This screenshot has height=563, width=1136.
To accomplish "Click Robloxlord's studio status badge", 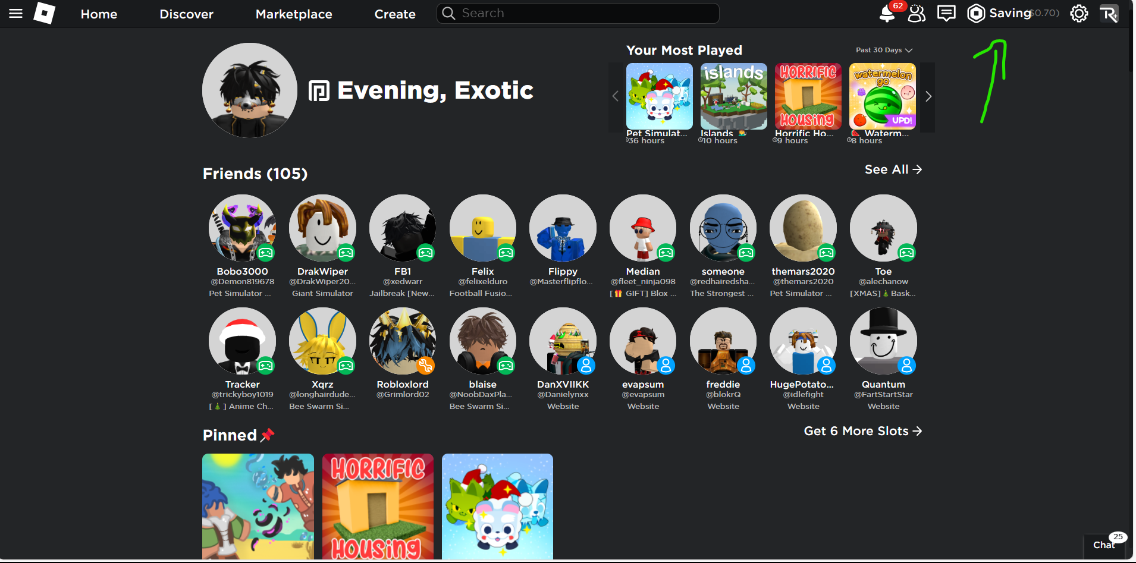I will pos(426,366).
